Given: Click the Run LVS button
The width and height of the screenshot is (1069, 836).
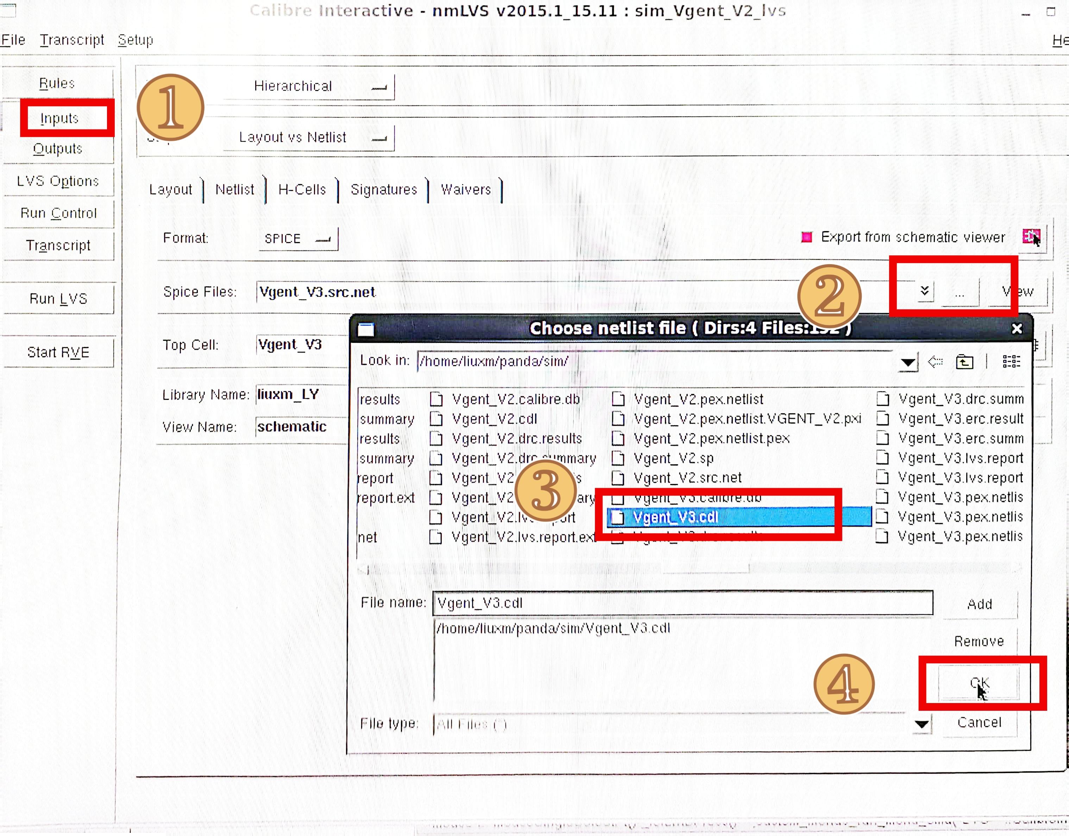Looking at the screenshot, I should click(58, 299).
